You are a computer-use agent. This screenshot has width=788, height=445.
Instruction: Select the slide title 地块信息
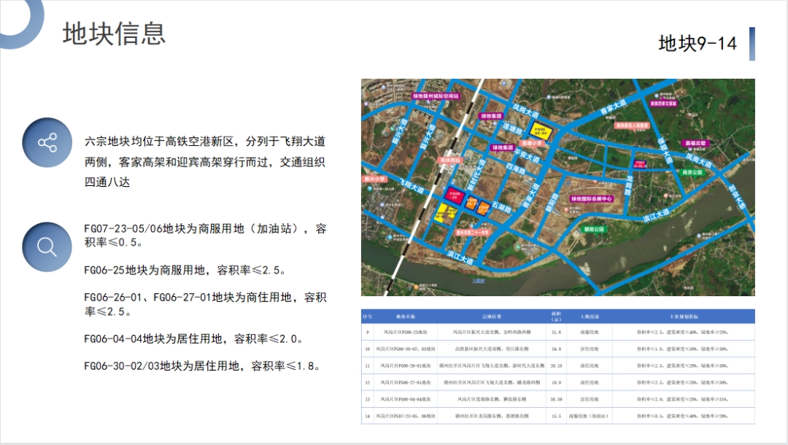coord(114,34)
